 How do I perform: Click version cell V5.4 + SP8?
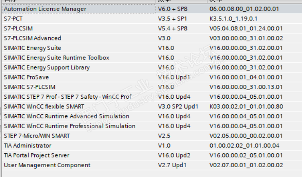[172, 28]
